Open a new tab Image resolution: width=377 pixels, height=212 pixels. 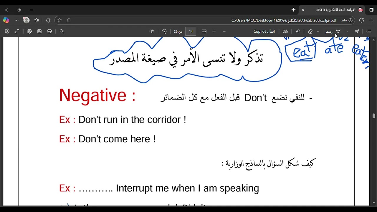pyautogui.click(x=293, y=10)
